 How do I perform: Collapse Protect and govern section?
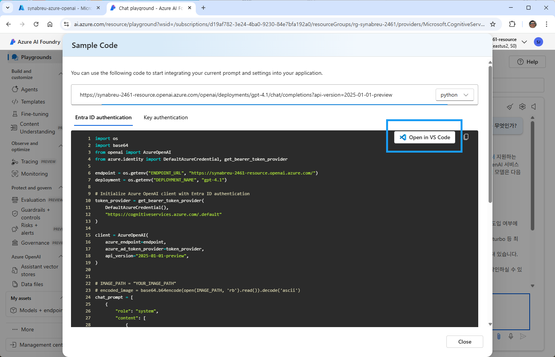coord(60,188)
